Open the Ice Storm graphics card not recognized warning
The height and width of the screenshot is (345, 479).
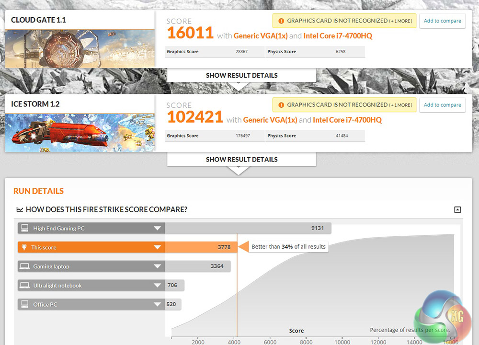[344, 105]
